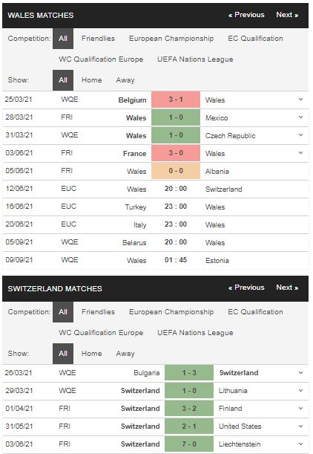
Task: Filter Wales matches by Friendlies
Action: pyautogui.click(x=98, y=39)
